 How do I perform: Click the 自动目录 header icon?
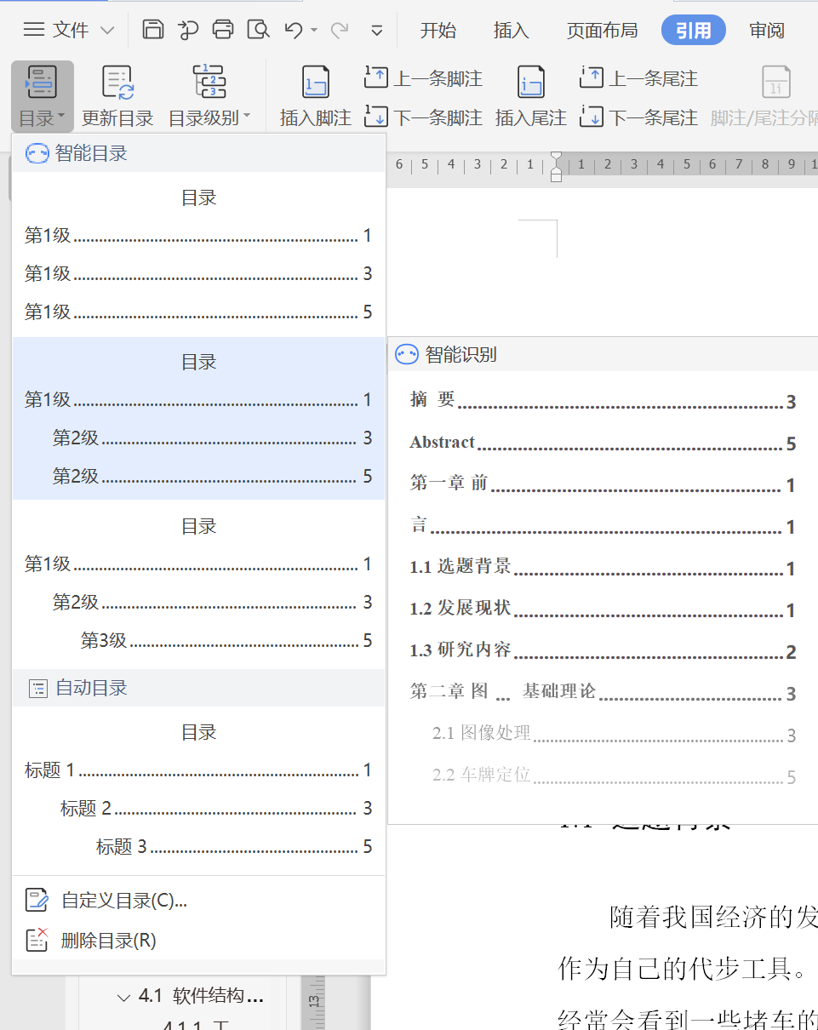tap(37, 688)
